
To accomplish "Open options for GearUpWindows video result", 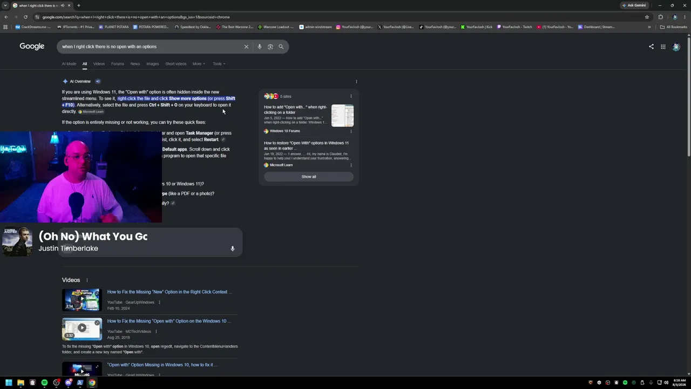I will click(159, 302).
